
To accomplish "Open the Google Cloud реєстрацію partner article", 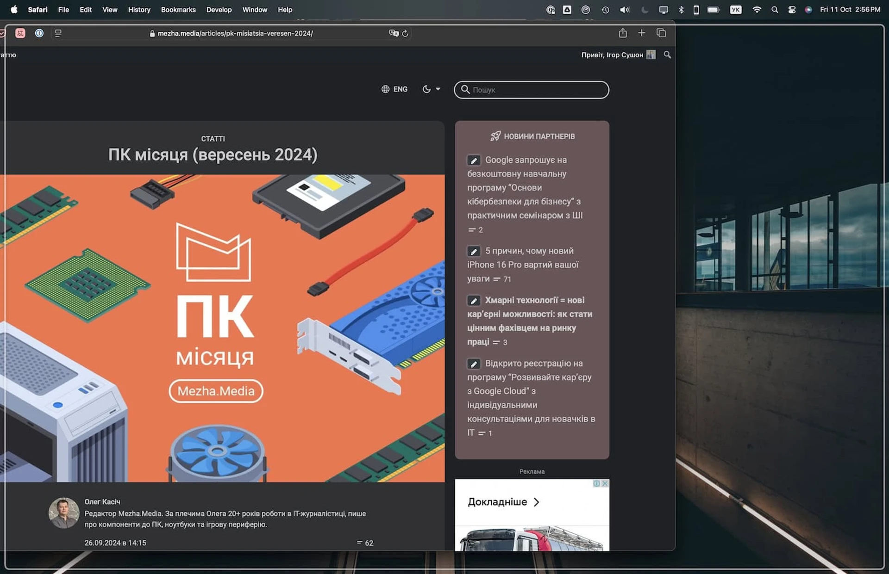I will tap(531, 398).
